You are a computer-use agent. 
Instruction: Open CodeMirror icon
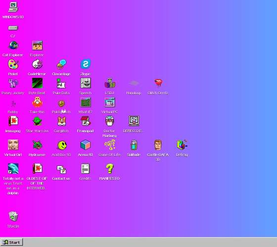click(x=37, y=64)
